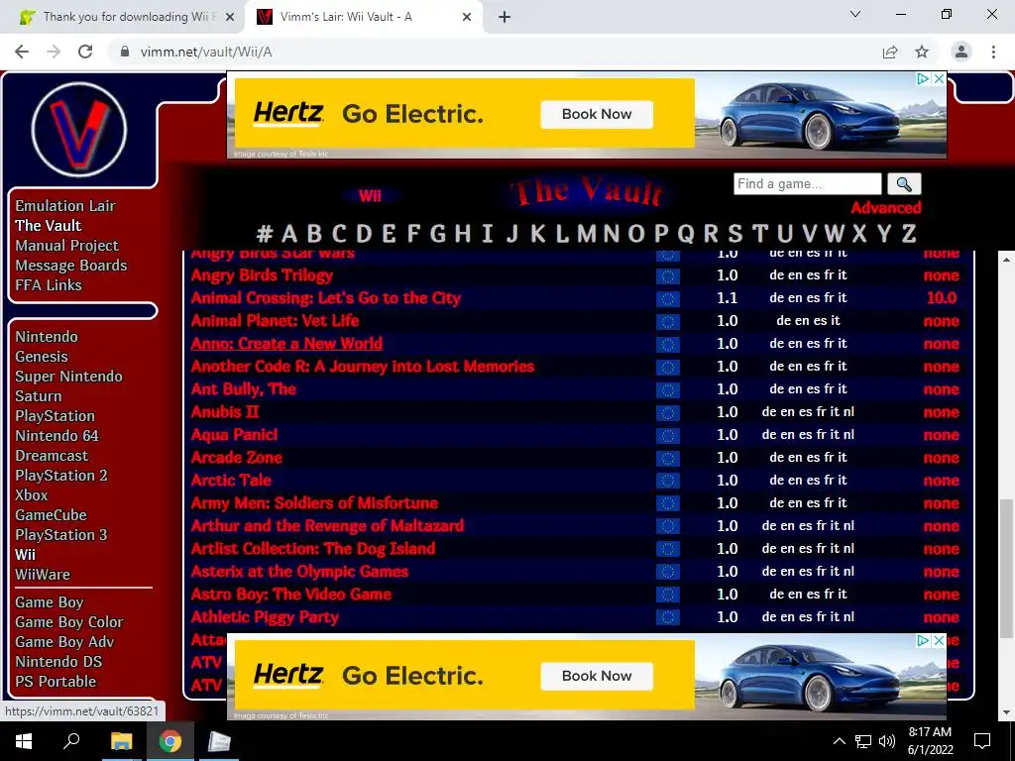Click the magnifier search button in The Vault
This screenshot has height=761, width=1015.
[904, 184]
